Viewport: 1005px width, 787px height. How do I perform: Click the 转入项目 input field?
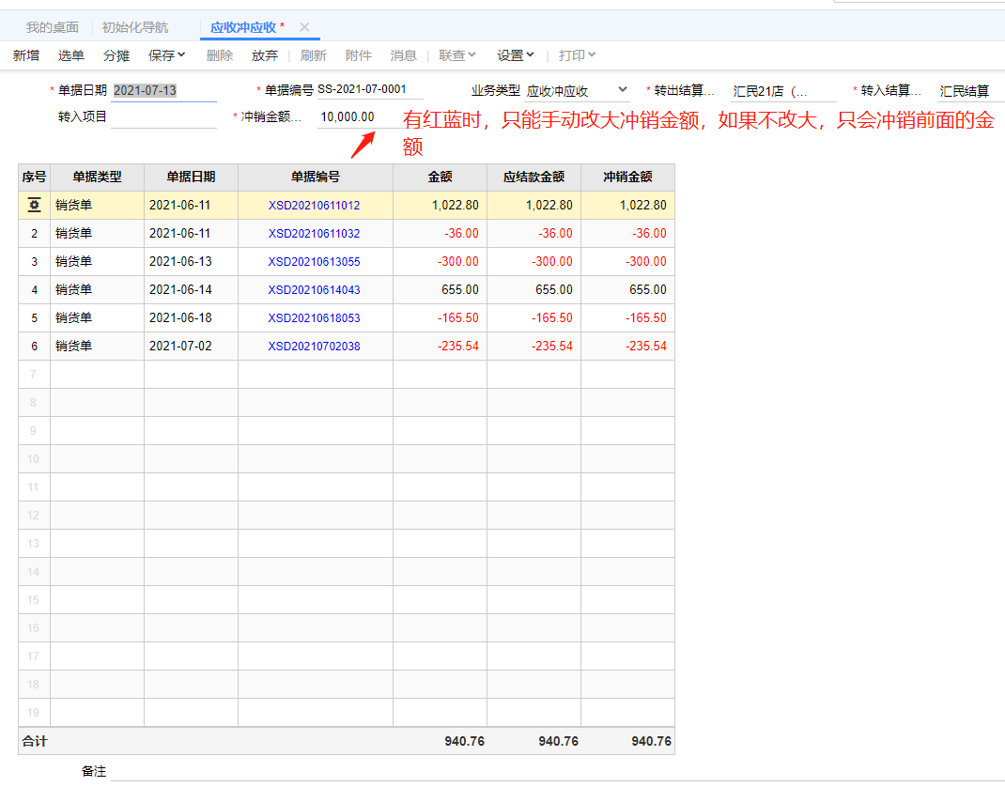click(164, 117)
